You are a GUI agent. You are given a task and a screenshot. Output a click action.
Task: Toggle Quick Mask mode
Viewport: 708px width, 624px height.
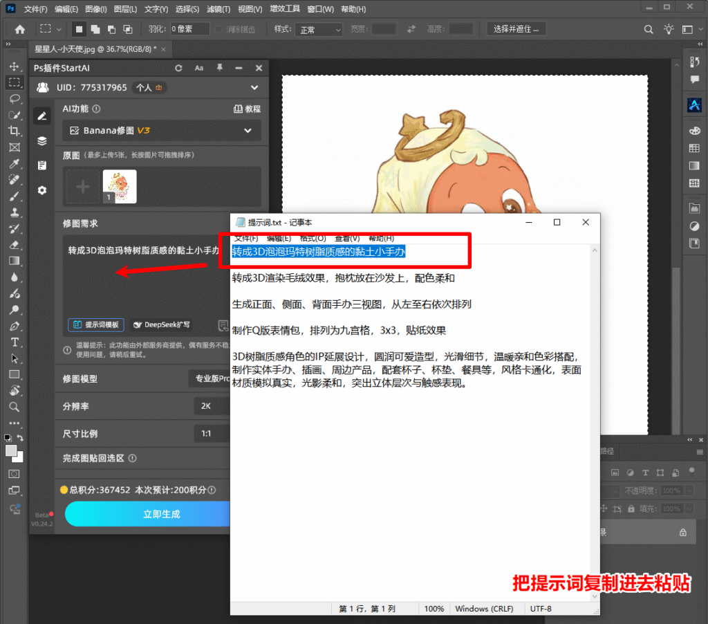click(15, 474)
